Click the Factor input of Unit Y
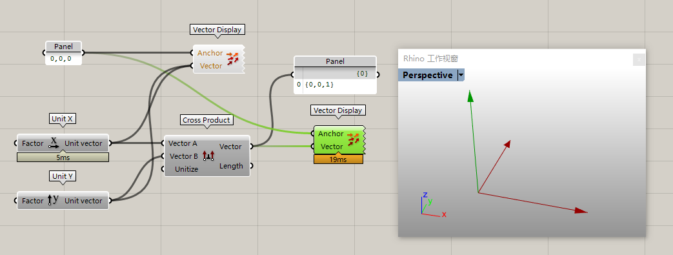Screen dimensions: 673x255 pyautogui.click(x=33, y=201)
